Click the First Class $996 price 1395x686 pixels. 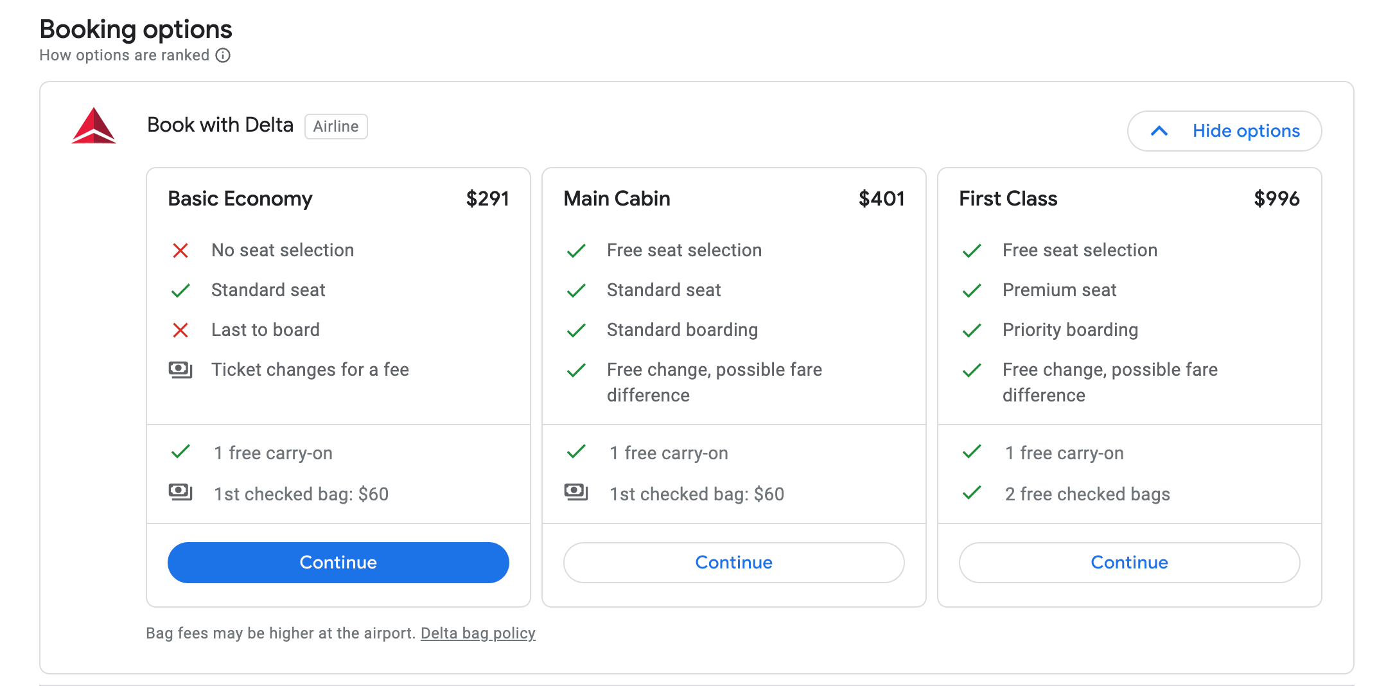tap(1276, 199)
